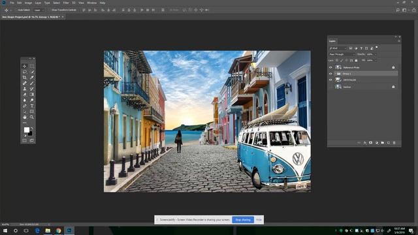This screenshot has height=235, width=418.
Task: Toggle Quick Mask mode in toolbar
Action: click(x=25, y=141)
